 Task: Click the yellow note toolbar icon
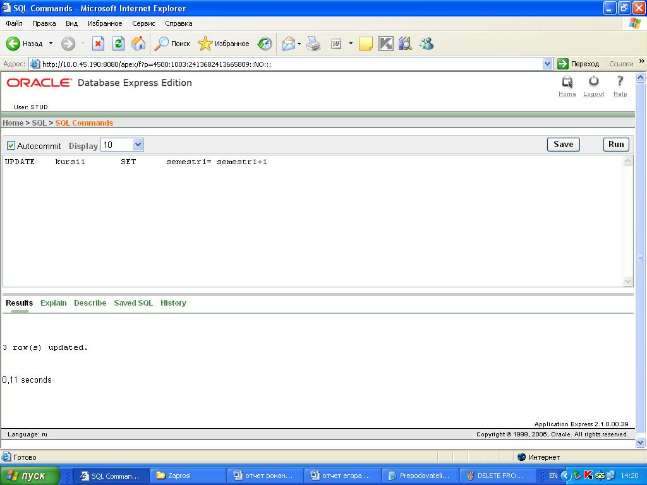[x=366, y=44]
